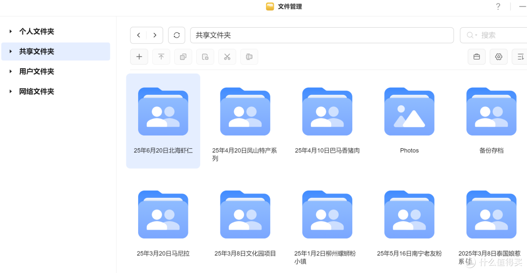Image resolution: width=527 pixels, height=273 pixels.
Task: Expand the 共享文件夹 tree arrow
Action: [11, 51]
